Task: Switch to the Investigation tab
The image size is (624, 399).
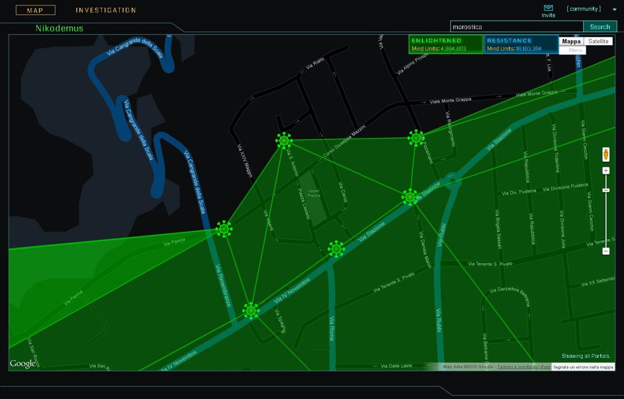Action: [106, 10]
